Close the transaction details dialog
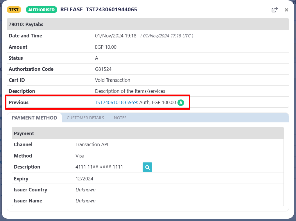The height and width of the screenshot is (221, 296). tap(286, 10)
